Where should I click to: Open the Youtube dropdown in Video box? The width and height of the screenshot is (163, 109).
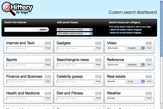136,48
